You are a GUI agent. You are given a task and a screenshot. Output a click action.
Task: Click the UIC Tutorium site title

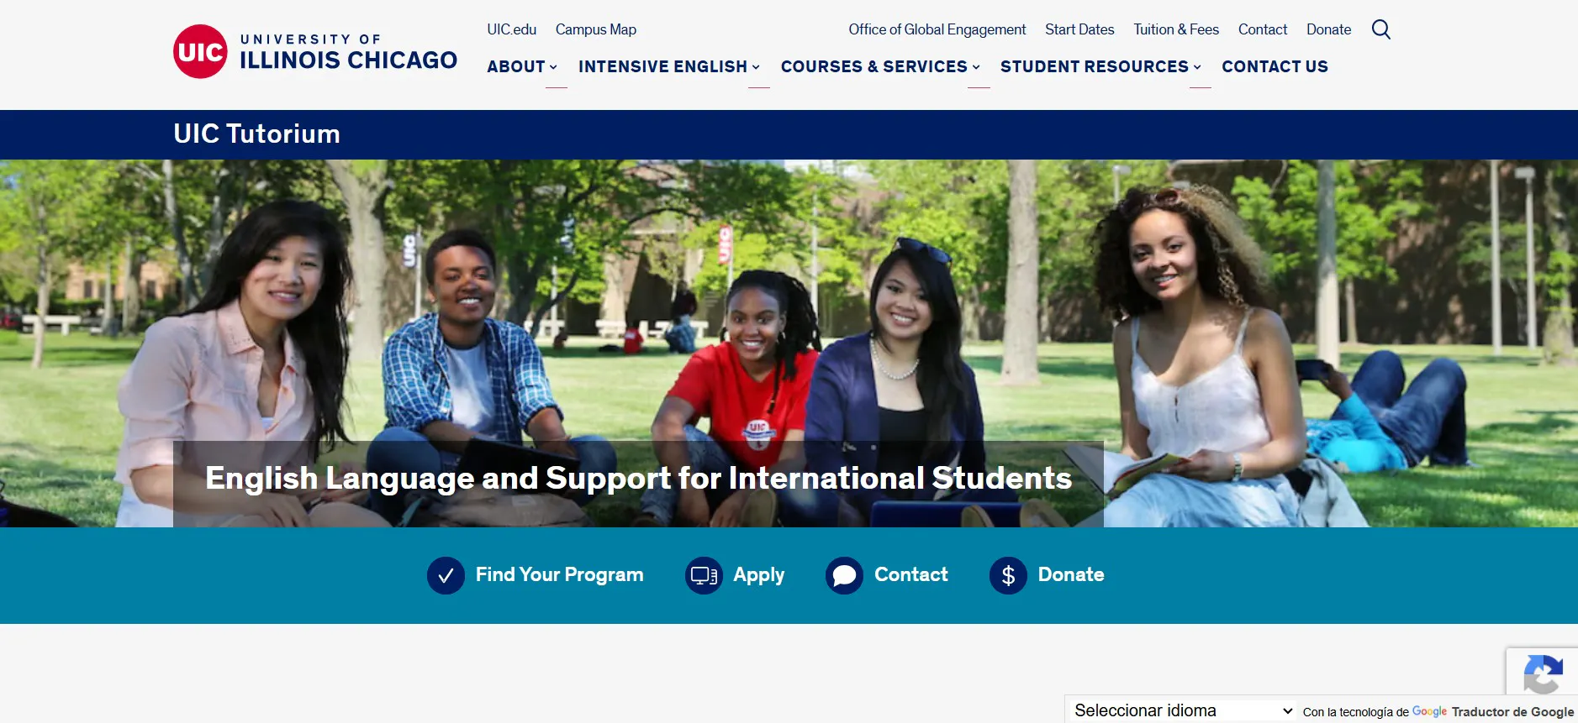[257, 134]
